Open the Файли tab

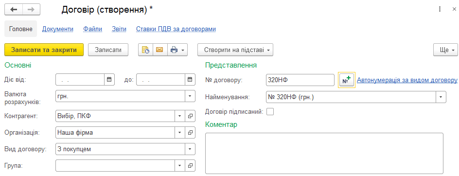click(92, 29)
